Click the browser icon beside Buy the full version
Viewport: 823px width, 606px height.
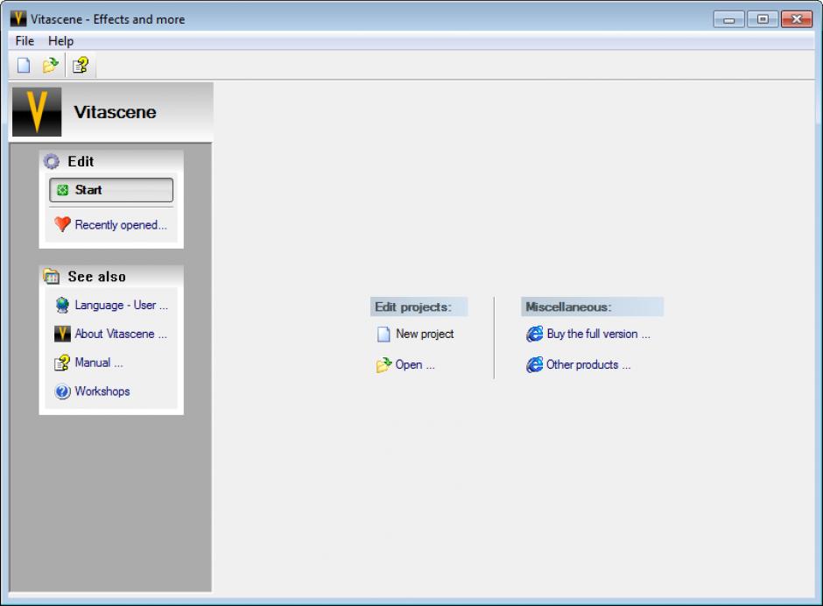pyautogui.click(x=534, y=334)
